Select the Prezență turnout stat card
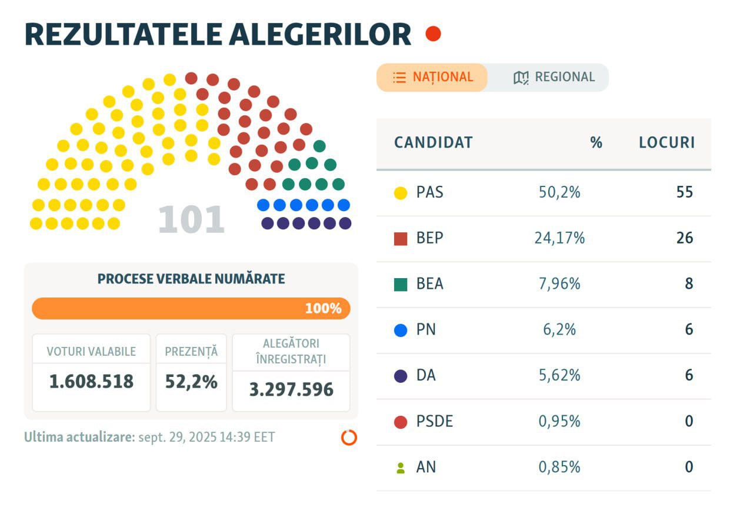753x531 pixels. 191,373
